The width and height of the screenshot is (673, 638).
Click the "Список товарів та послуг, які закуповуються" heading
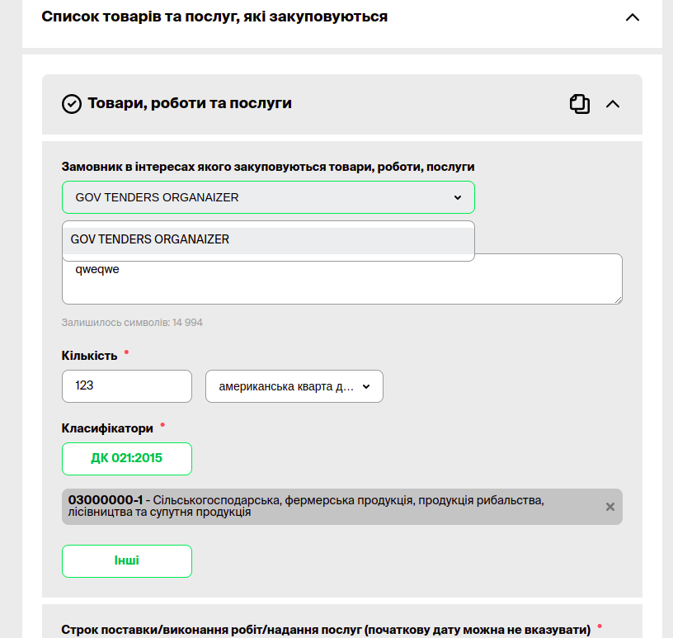[214, 17]
